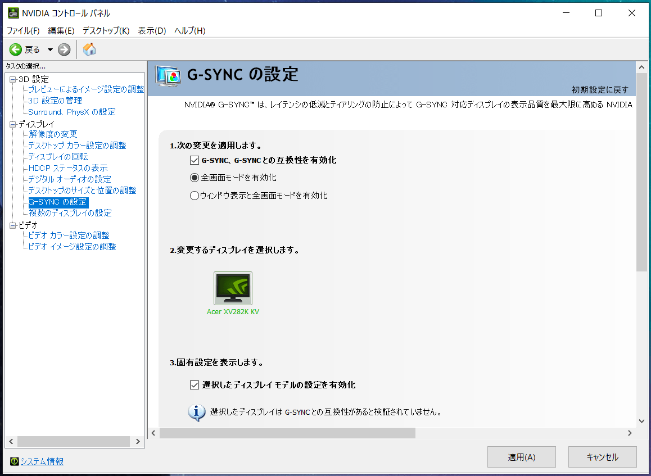Open the ヘルプ(H) menu

(x=190, y=31)
